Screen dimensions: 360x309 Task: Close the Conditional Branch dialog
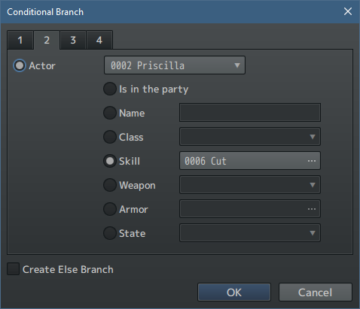point(348,11)
